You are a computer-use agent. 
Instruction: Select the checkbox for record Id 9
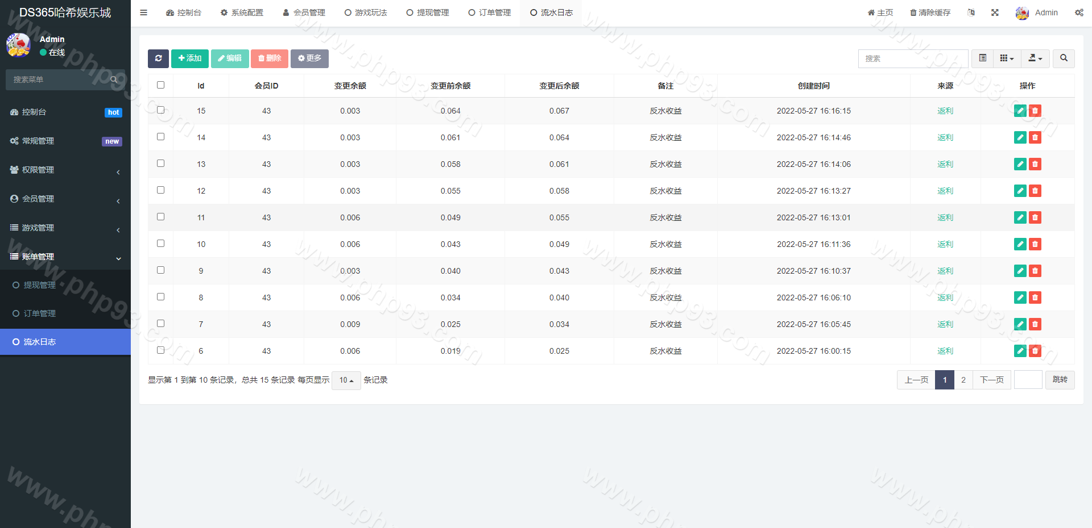160,270
